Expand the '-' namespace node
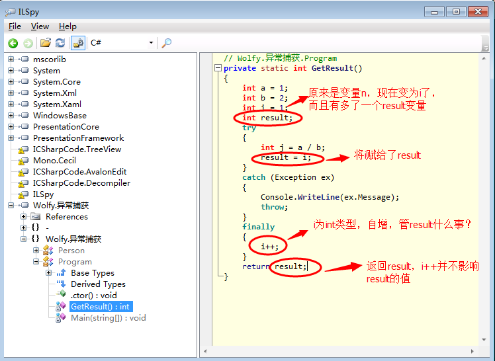Screen dimensions: 495x361 click(x=23, y=227)
